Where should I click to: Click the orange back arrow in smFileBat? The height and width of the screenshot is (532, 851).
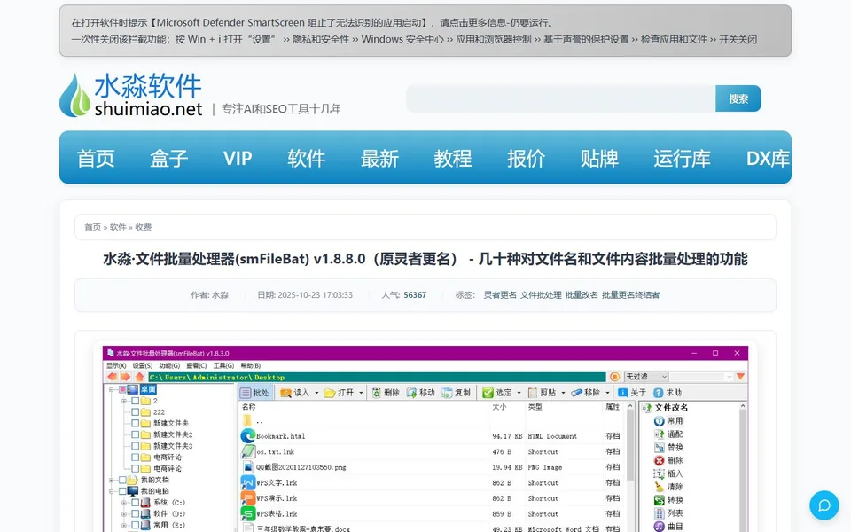(113, 376)
